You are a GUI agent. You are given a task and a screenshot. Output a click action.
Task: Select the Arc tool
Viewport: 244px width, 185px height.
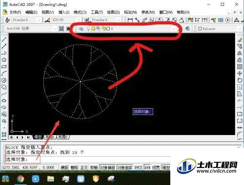point(4,73)
